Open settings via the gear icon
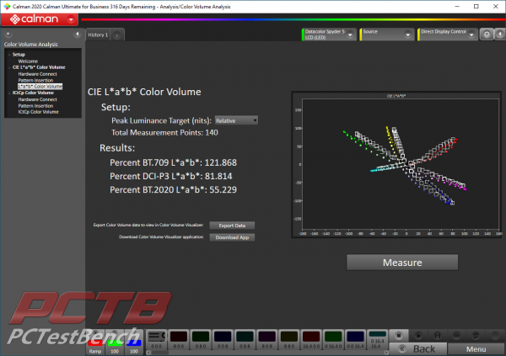This screenshot has height=356, width=506. coord(487,35)
